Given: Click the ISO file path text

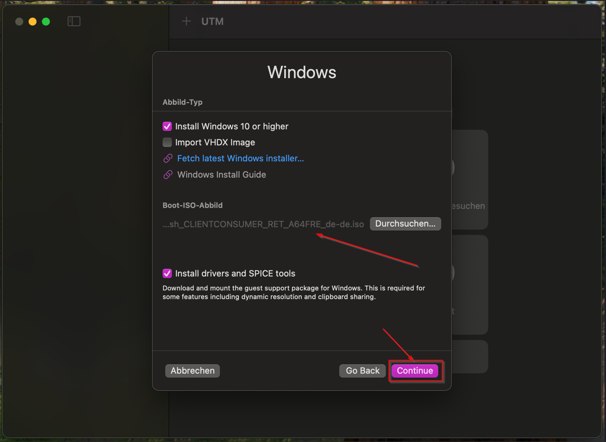Looking at the screenshot, I should (263, 224).
